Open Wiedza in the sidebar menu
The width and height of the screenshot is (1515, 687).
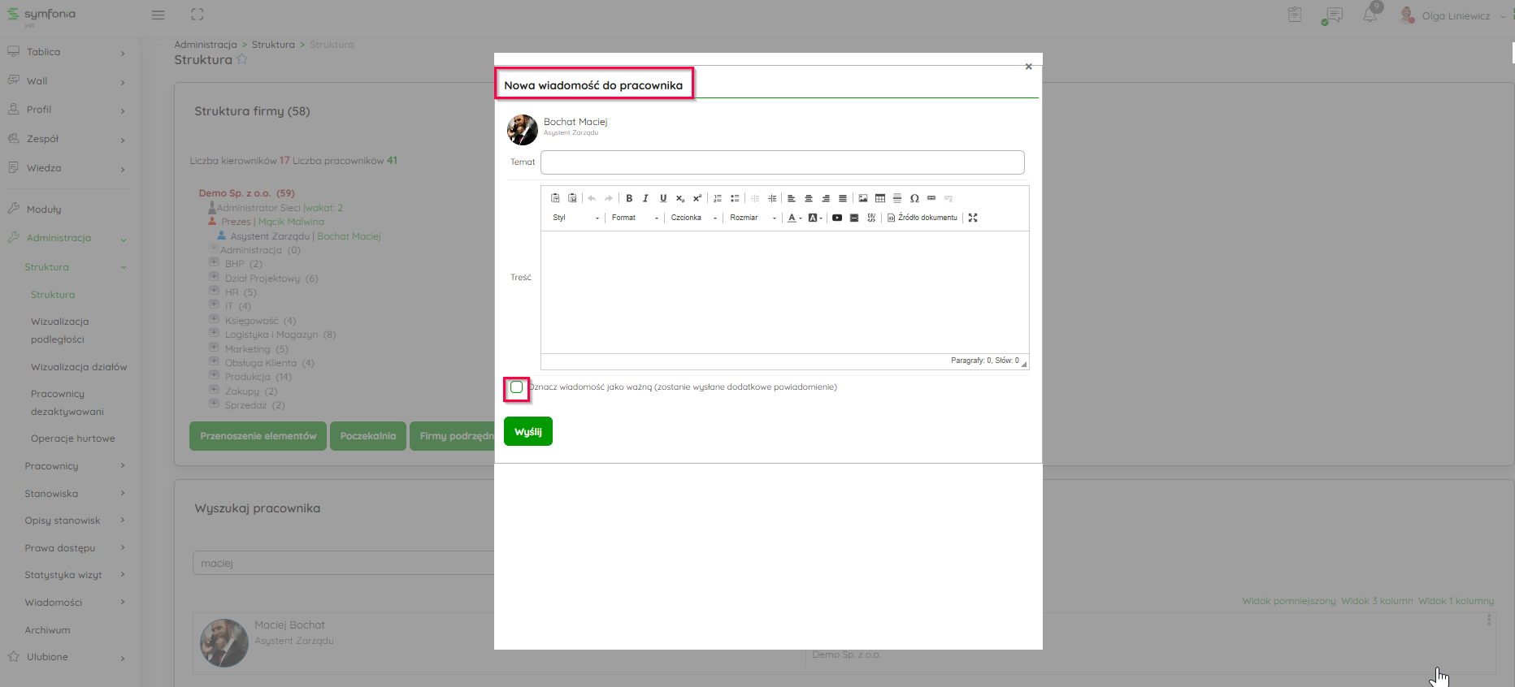coord(44,168)
